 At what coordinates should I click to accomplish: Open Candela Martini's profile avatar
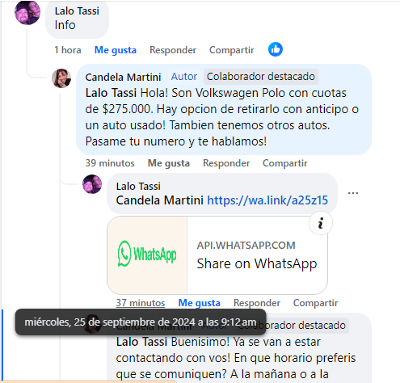point(61,78)
